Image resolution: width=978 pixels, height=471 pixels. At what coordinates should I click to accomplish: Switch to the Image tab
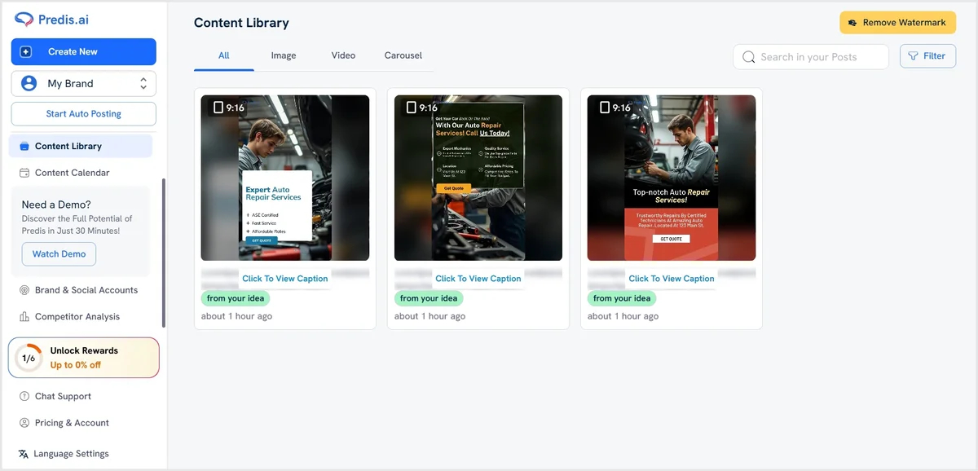284,55
